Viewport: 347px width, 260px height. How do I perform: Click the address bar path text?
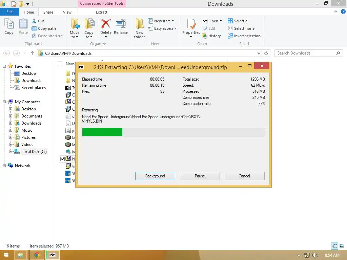(x=68, y=53)
